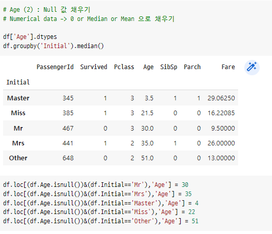
Task: Click Age value 21.5 in Miss row
Action: (x=147, y=113)
